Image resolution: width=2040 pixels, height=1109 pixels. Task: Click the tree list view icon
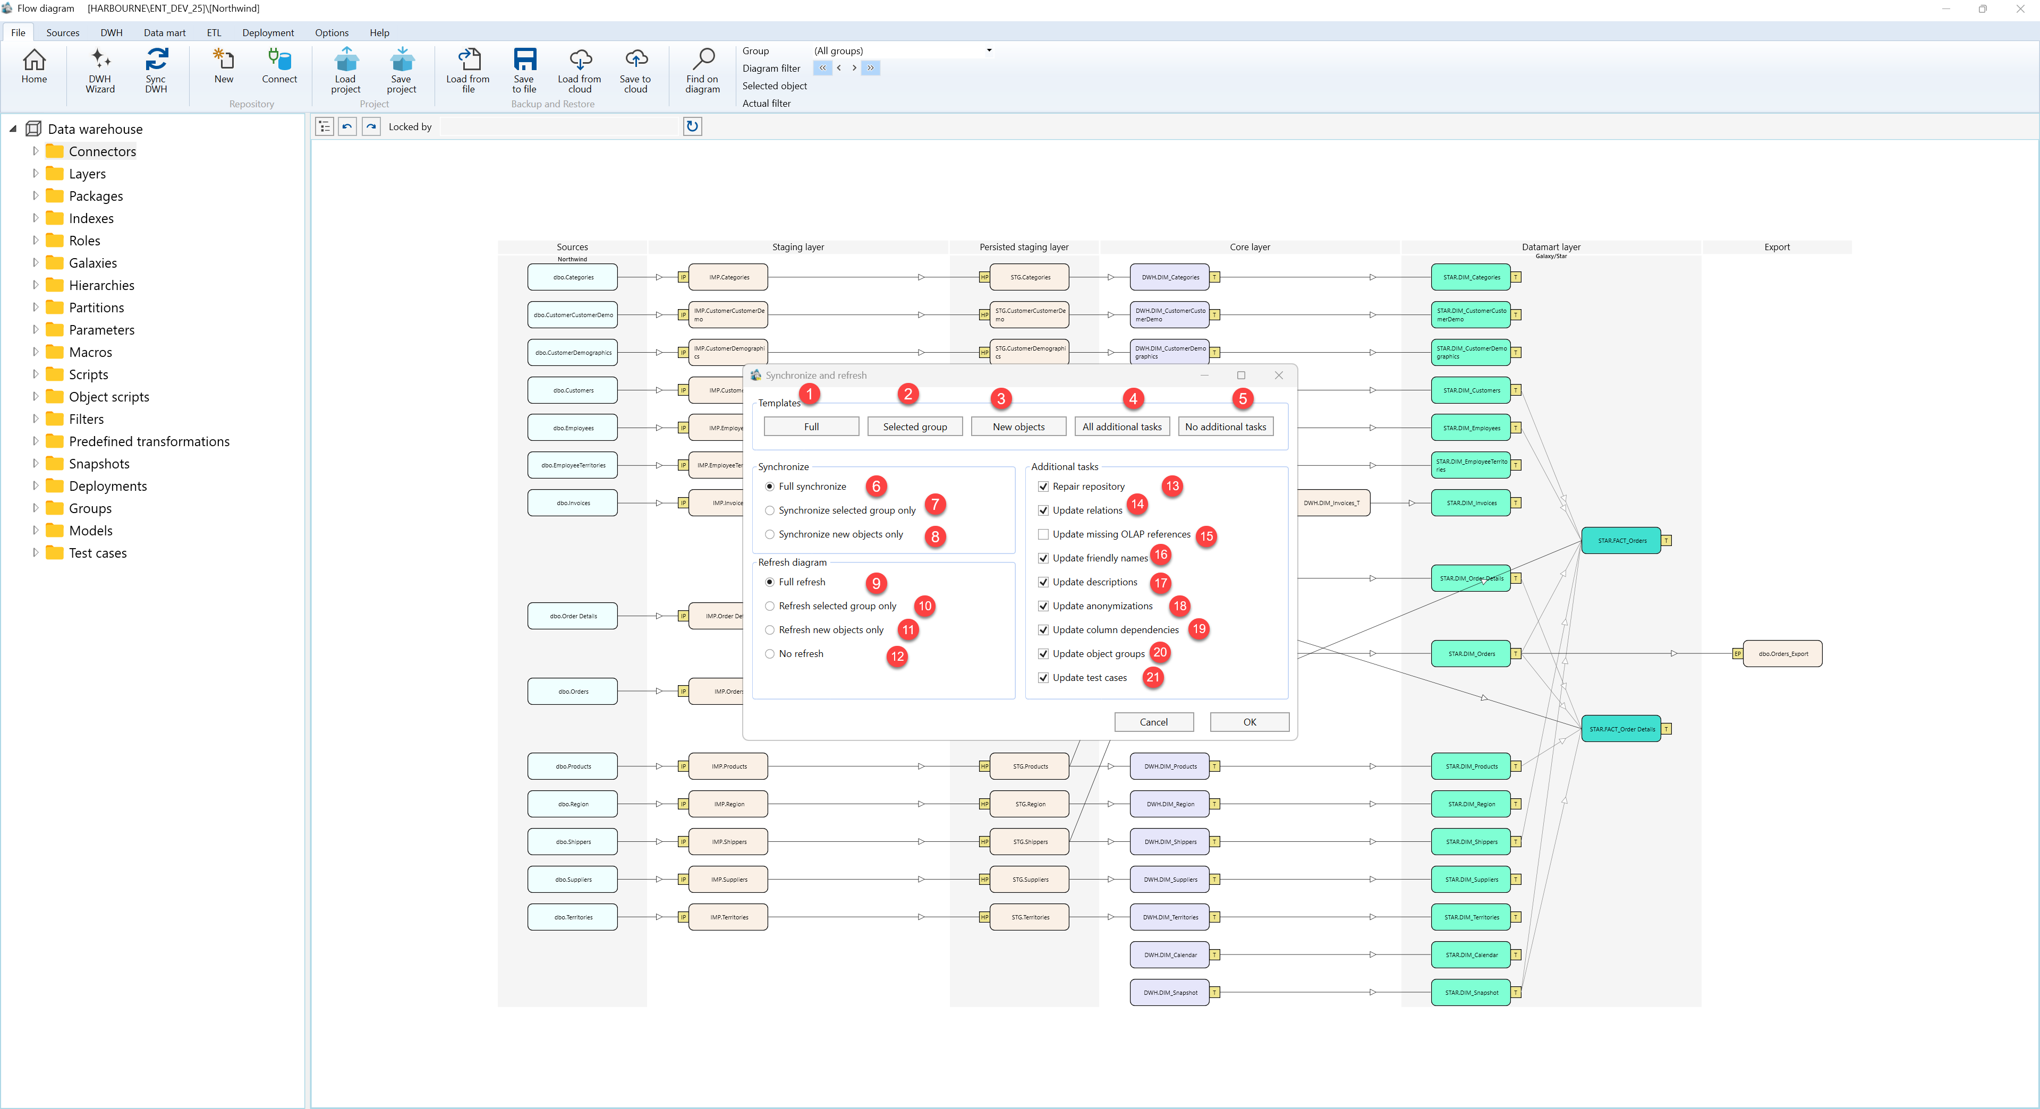coord(324,126)
